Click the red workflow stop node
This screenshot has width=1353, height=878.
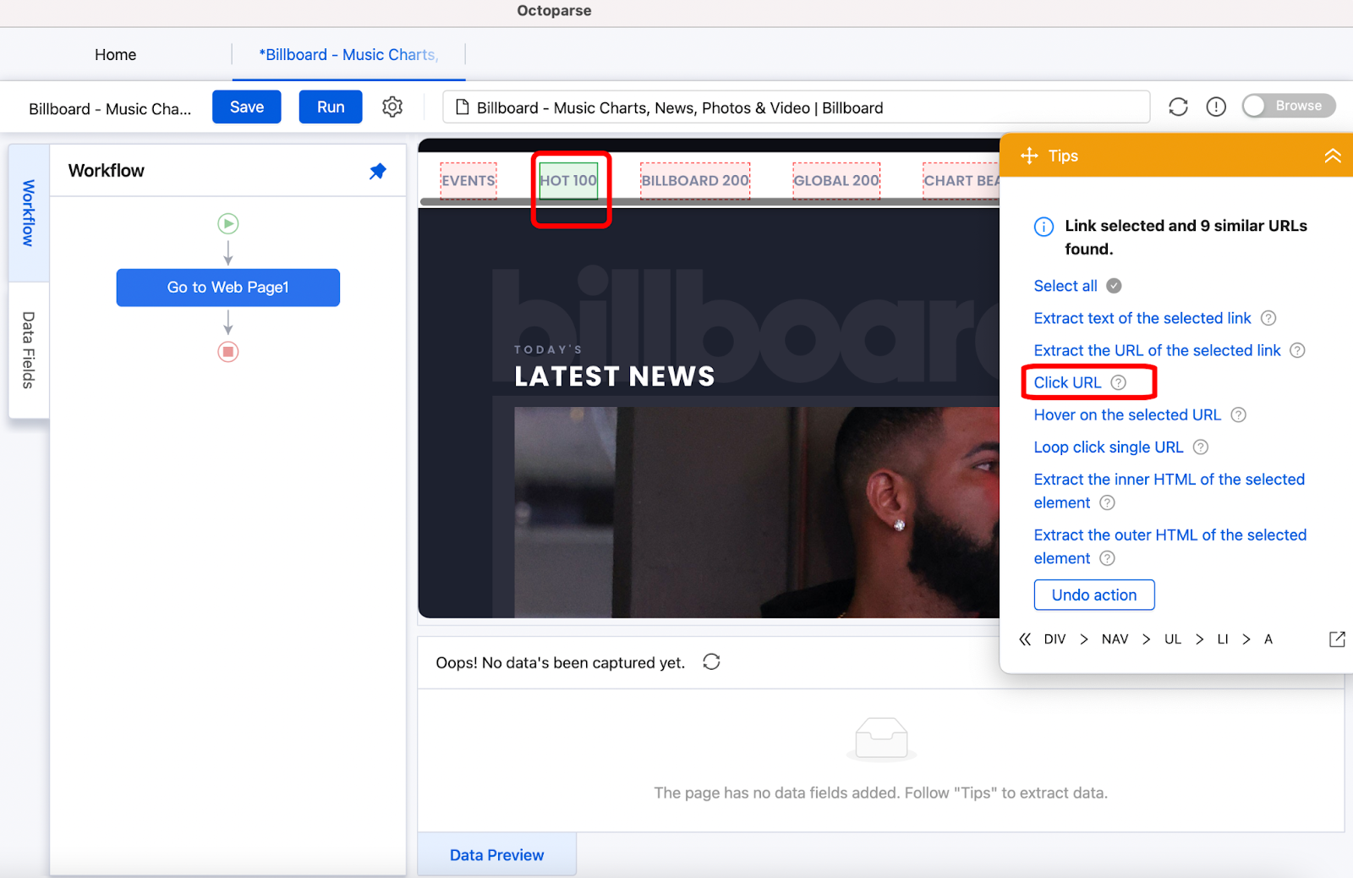coord(228,351)
